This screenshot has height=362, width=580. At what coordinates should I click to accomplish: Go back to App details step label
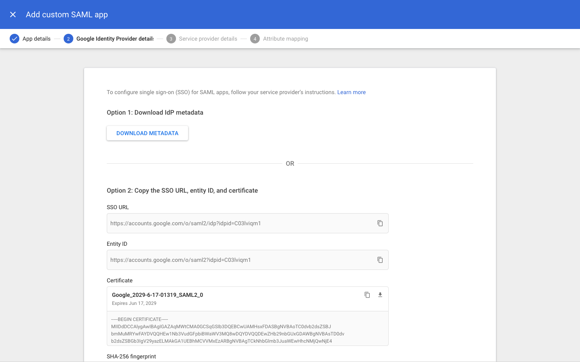(36, 39)
